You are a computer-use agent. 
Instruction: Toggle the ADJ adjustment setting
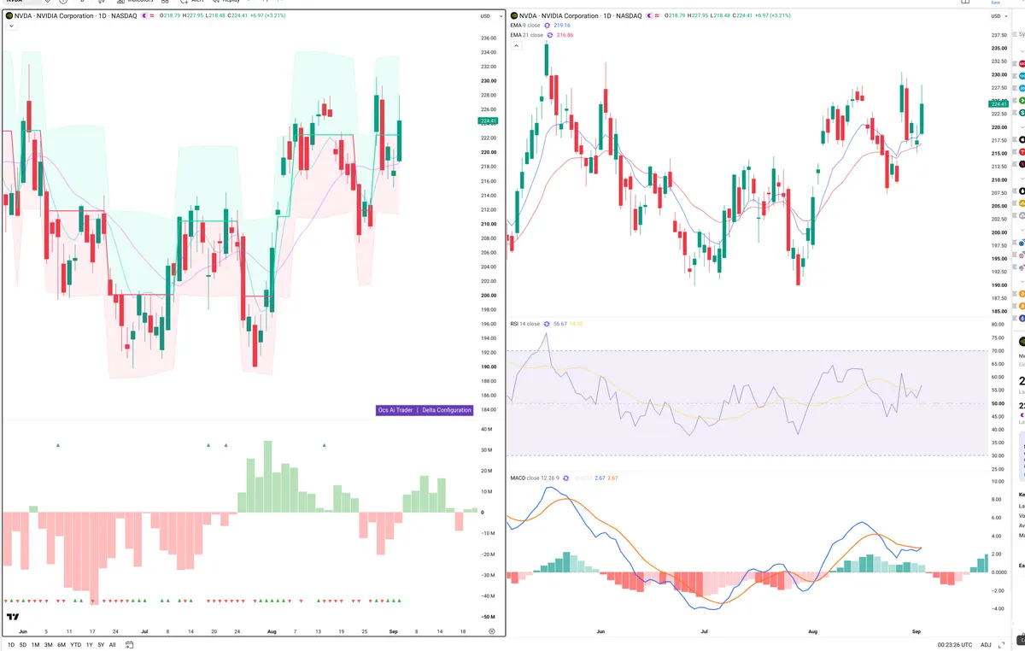click(x=986, y=645)
